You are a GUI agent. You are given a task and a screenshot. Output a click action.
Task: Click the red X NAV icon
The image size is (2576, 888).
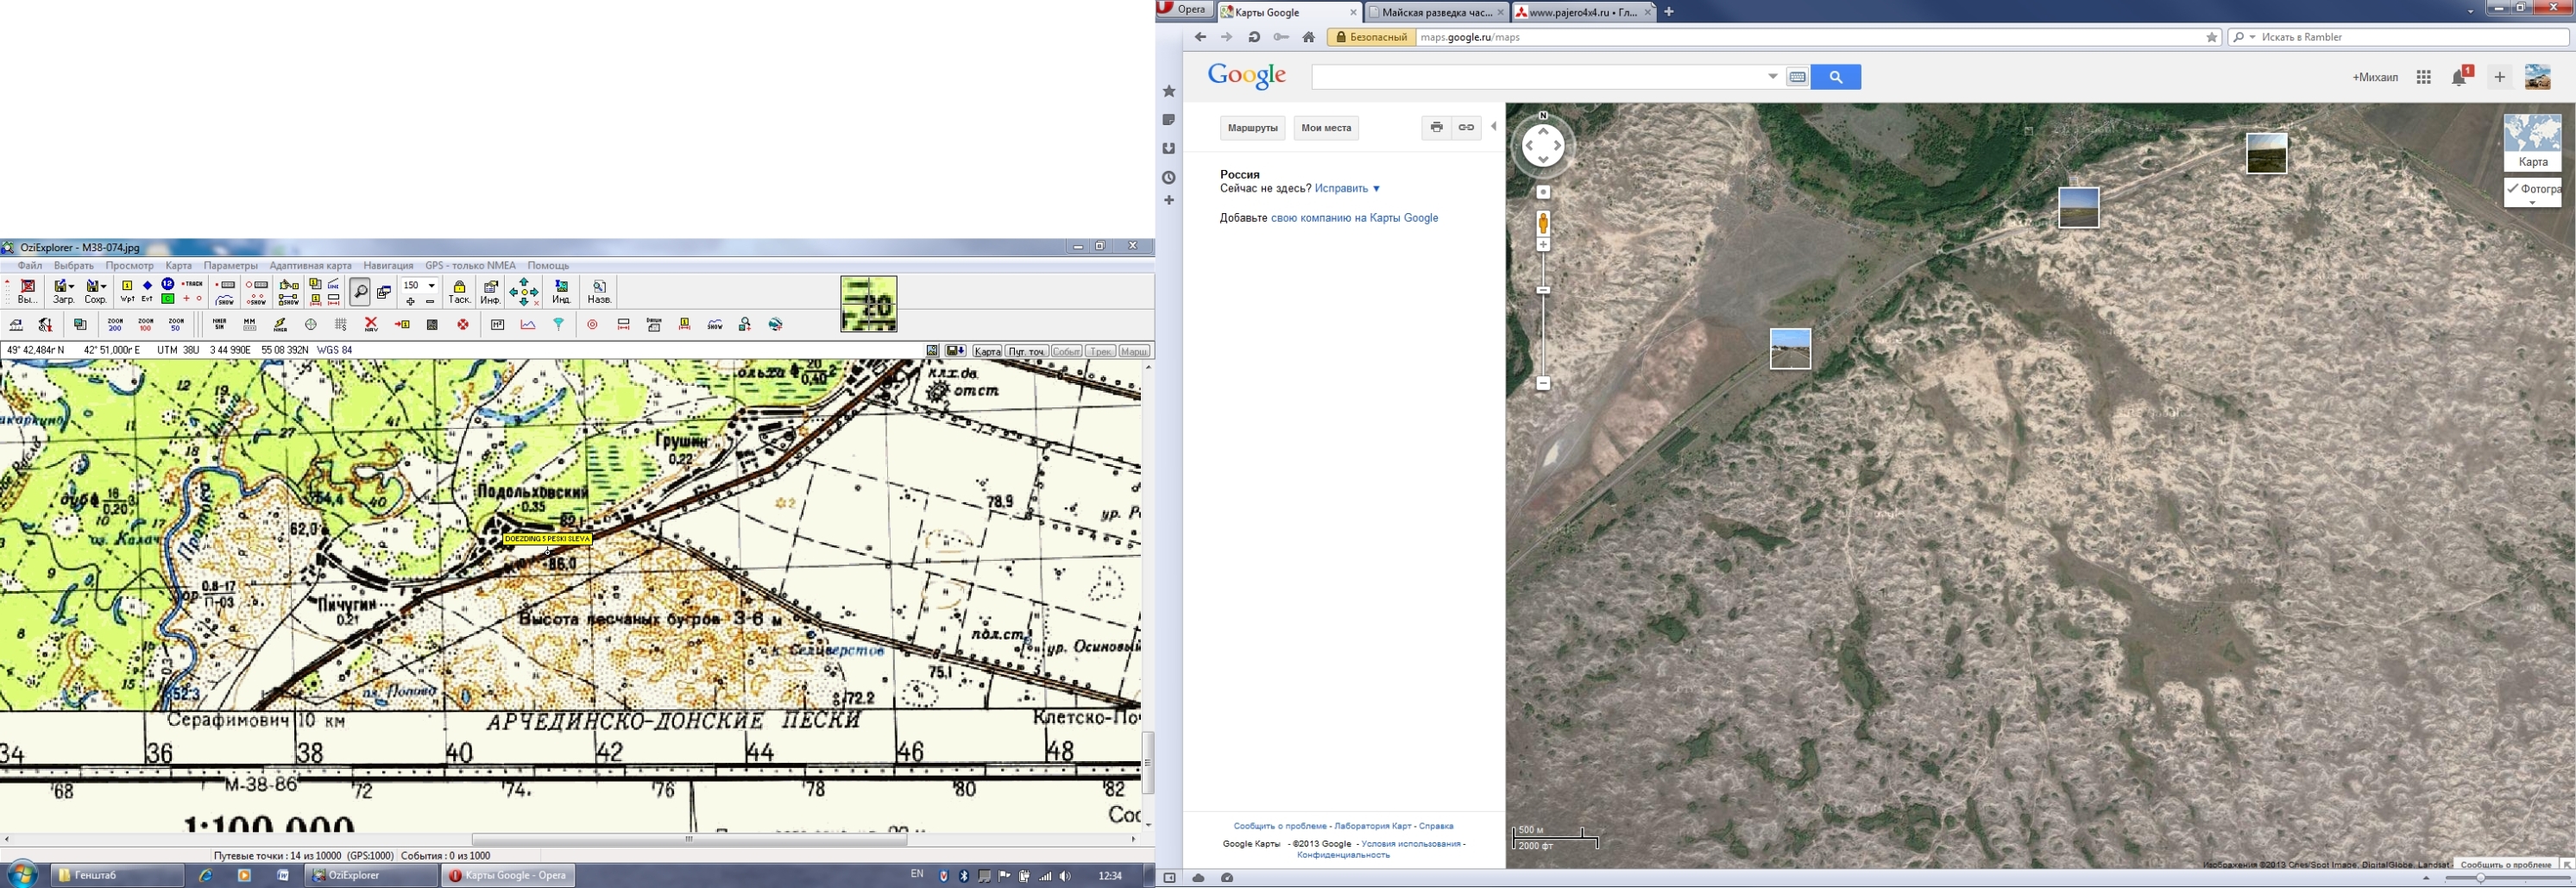(371, 325)
